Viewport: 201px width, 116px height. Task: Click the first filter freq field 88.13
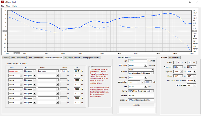[x=77, y=71]
